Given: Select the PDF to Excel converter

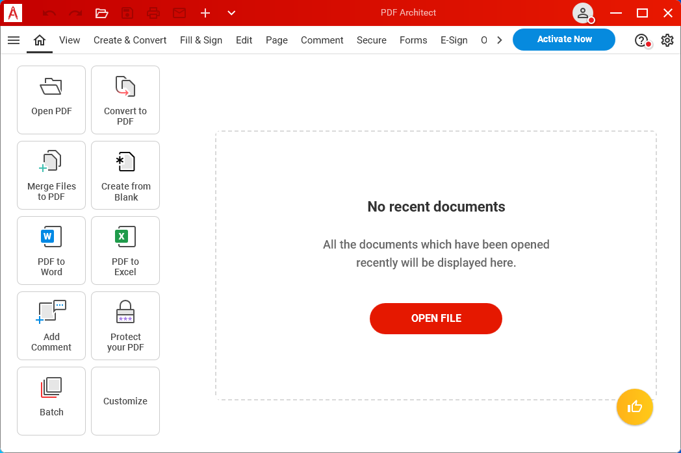Looking at the screenshot, I should tap(125, 251).
